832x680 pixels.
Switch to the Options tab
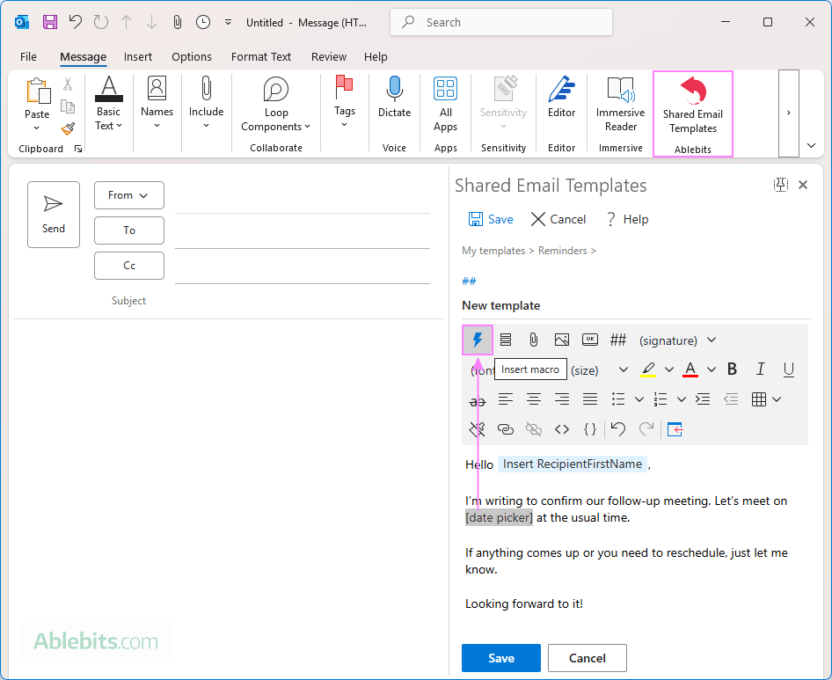pyautogui.click(x=192, y=57)
